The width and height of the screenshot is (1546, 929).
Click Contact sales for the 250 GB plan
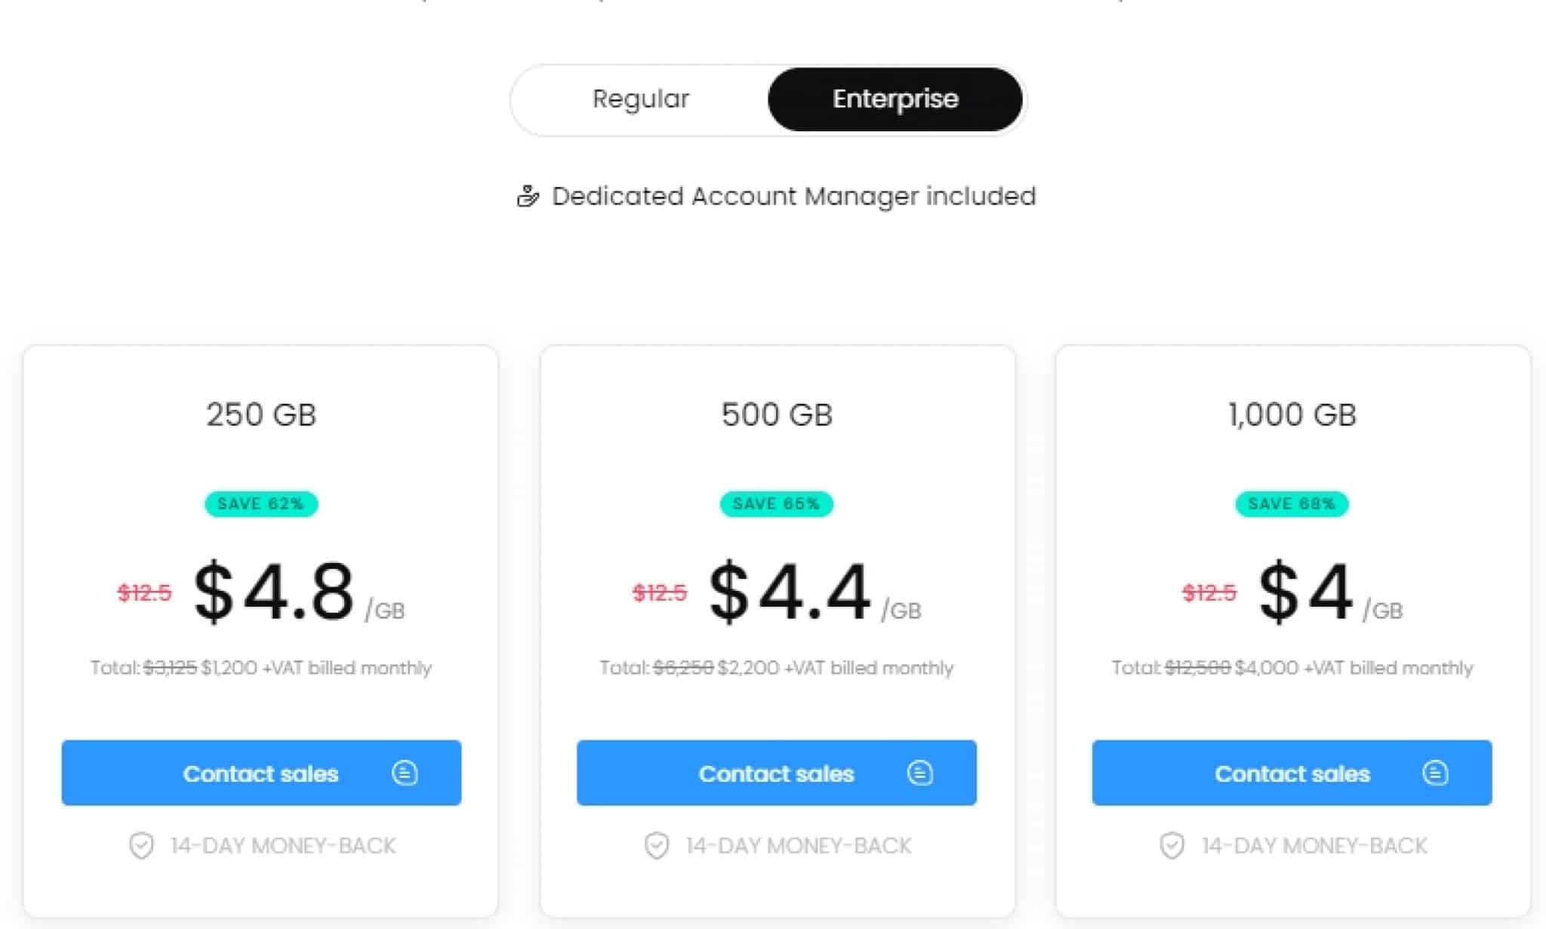point(260,773)
